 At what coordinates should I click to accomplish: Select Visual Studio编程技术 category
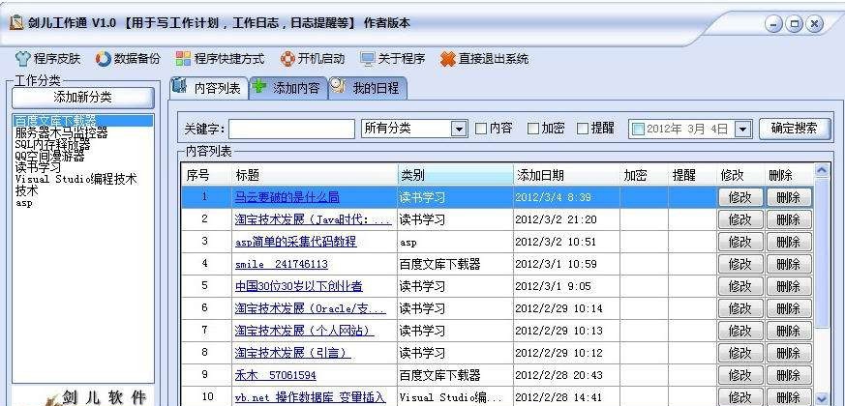pos(76,179)
